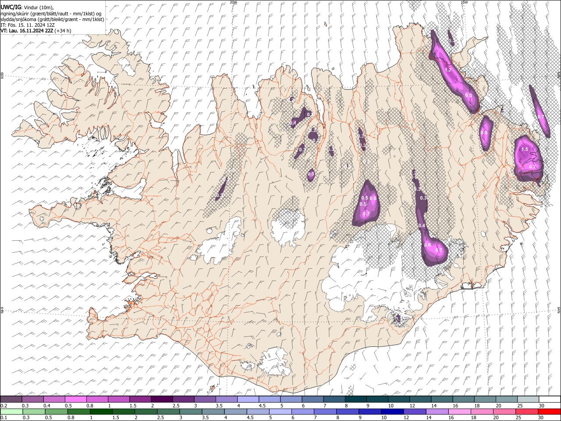Click the '0.4' value in the southeast snow band
This screenshot has height=421, width=561.
(x=422, y=225)
